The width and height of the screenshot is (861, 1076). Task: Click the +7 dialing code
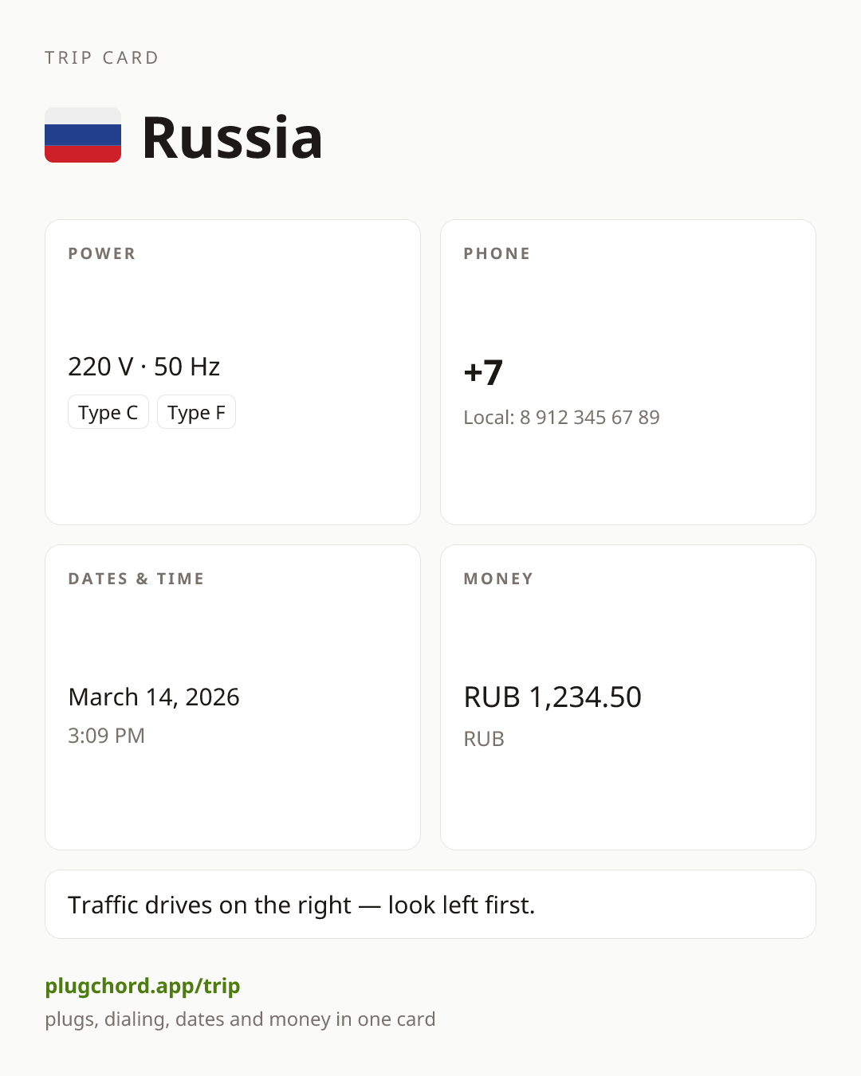pyautogui.click(x=483, y=372)
